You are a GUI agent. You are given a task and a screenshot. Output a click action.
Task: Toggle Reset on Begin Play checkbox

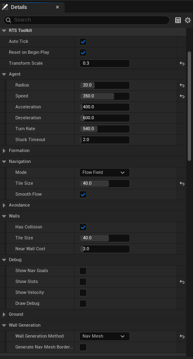[83, 53]
